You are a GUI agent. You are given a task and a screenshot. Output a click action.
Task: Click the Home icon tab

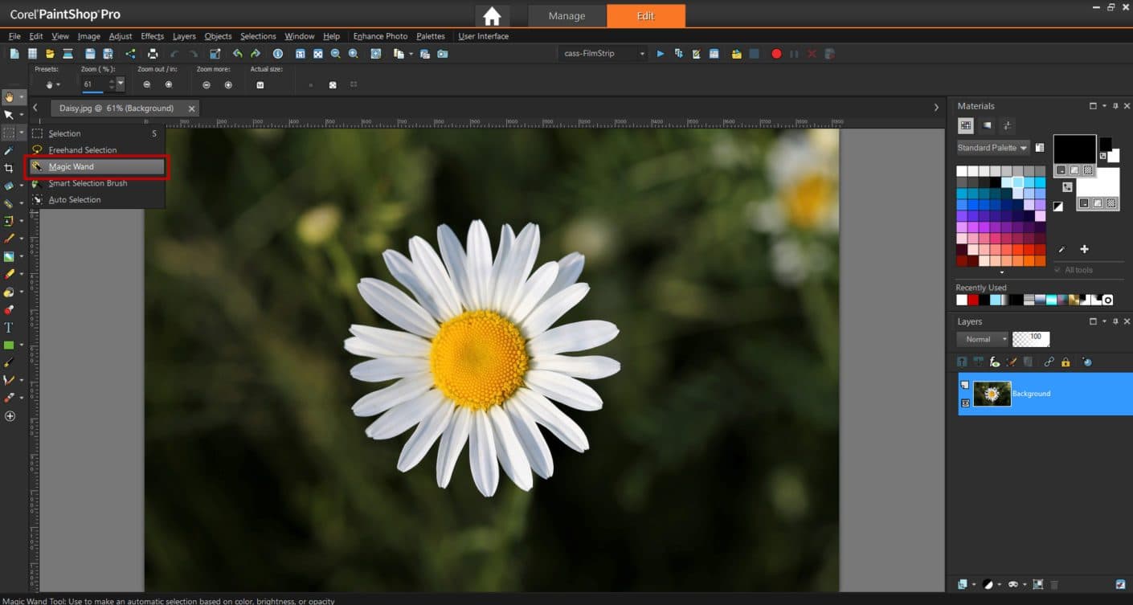(492, 16)
